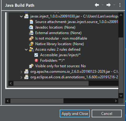Open the back history dropdown arrow

[102, 5]
